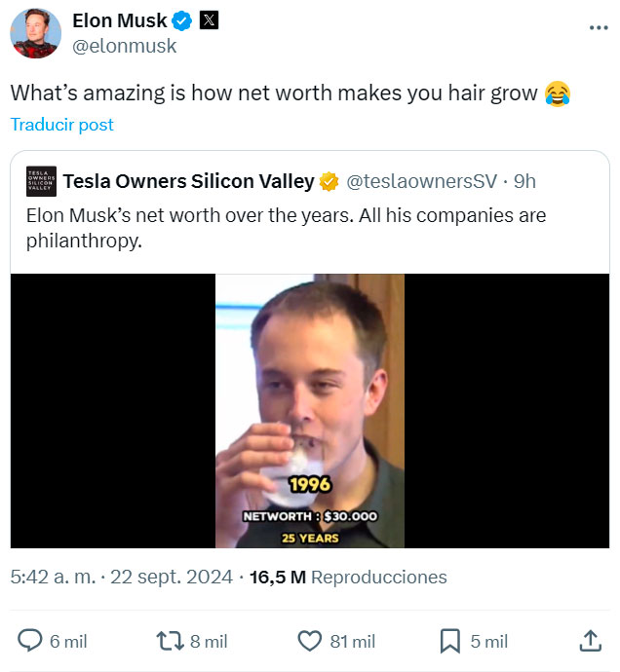
Task: Click Traducir post to translate
Action: [62, 125]
